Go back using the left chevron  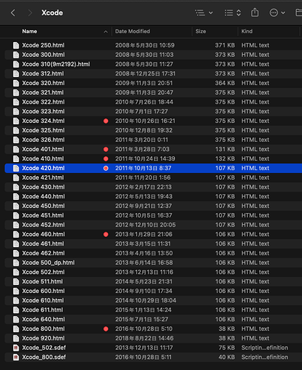coord(13,13)
